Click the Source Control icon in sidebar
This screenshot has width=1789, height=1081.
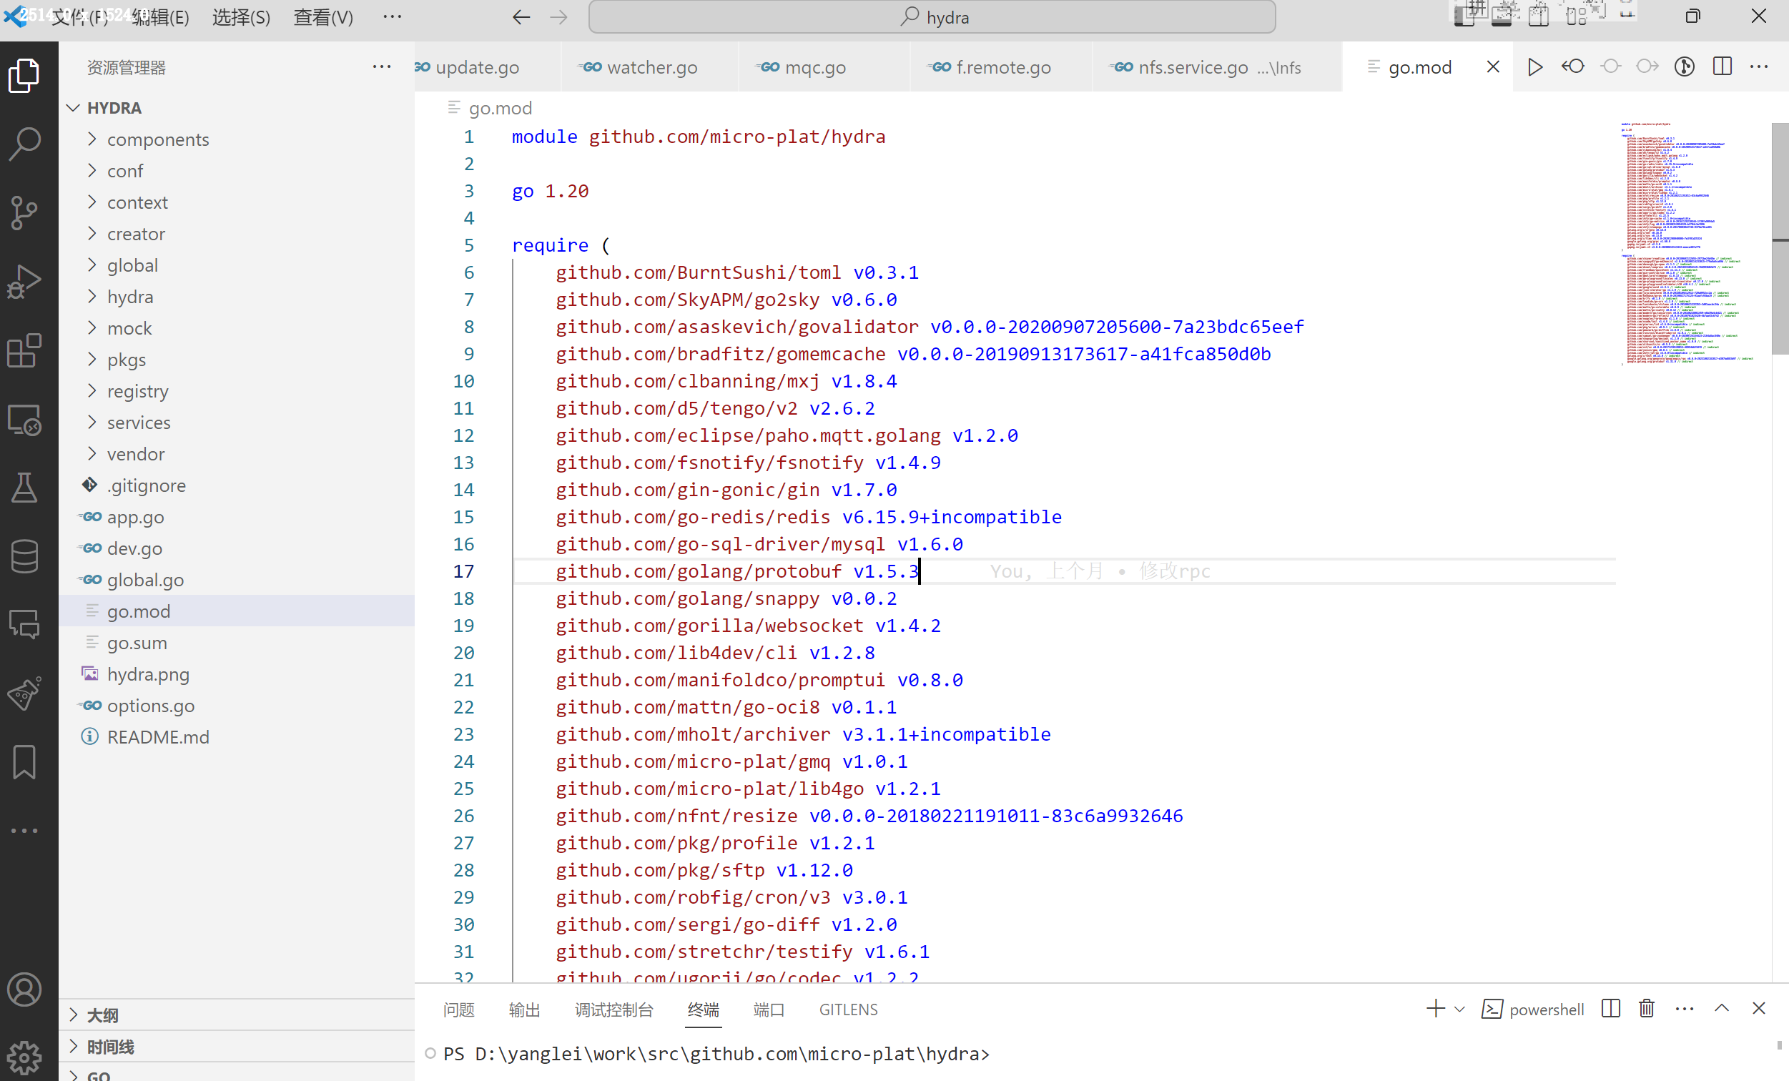26,212
